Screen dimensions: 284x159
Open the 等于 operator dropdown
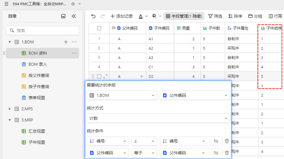144,153
